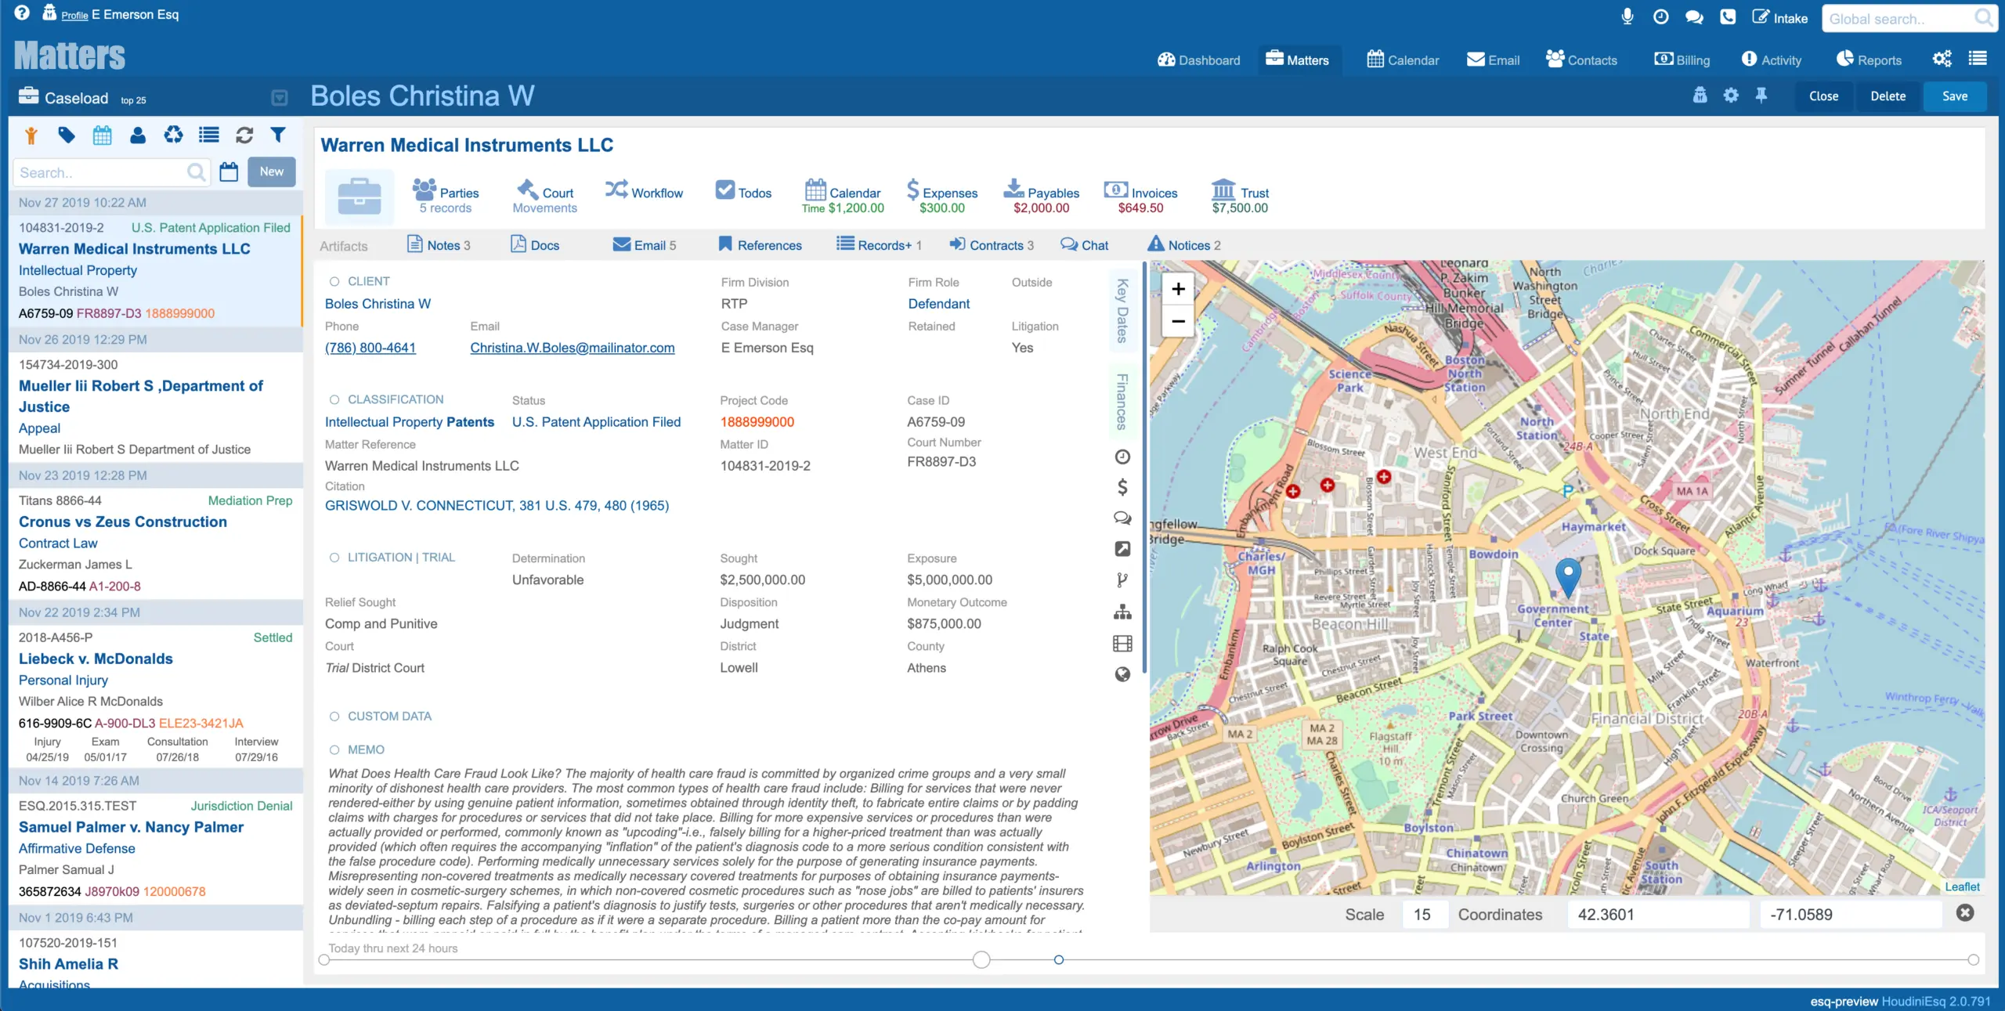Screen dimensions: 2005x1011
Task: Click the microphone icon in top bar
Action: coord(1627,17)
